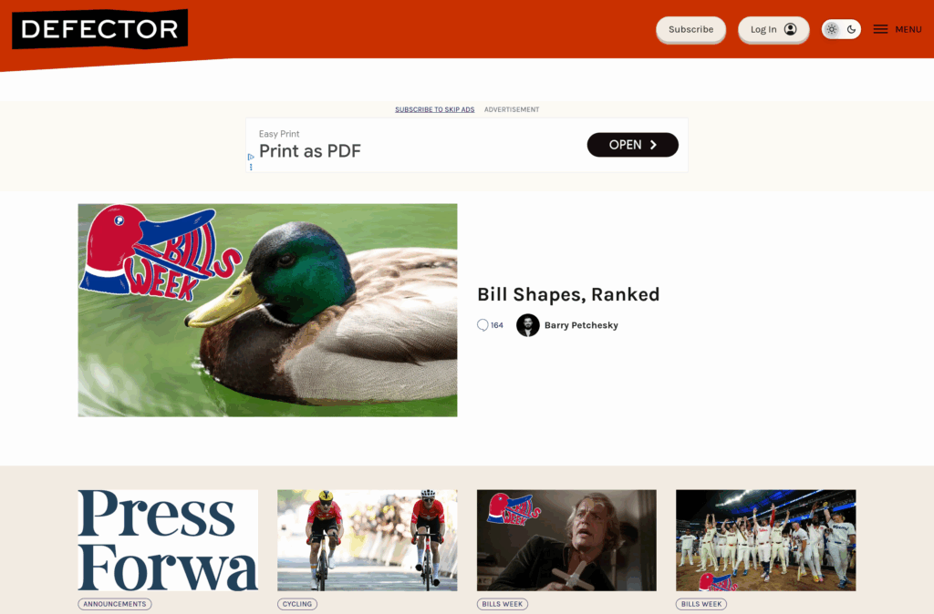Open Barry Petchesky's author avatar
The height and width of the screenshot is (614, 934).
528,325
